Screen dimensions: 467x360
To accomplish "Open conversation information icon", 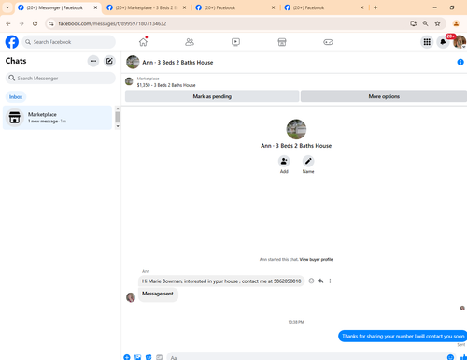I will tap(460, 62).
